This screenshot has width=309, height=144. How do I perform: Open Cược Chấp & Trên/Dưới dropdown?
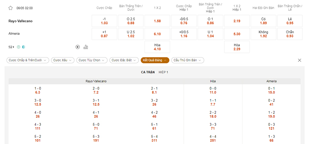[x=28, y=60]
